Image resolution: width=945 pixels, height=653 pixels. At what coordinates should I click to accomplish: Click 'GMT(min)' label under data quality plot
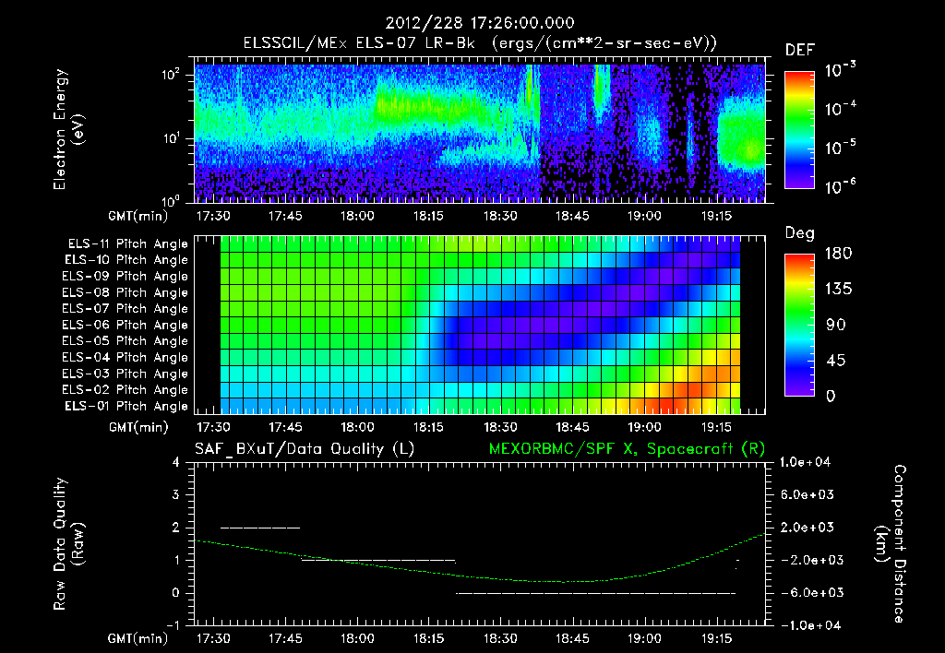click(138, 638)
